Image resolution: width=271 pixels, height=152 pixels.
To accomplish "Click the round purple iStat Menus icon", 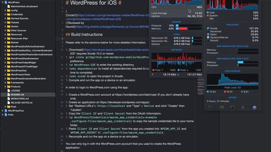I will point(254,108).
